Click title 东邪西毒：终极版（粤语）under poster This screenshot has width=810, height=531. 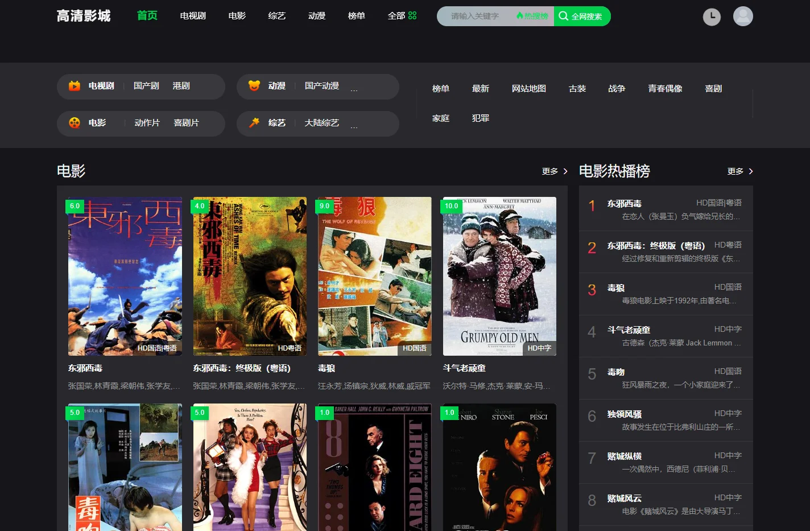tap(242, 368)
